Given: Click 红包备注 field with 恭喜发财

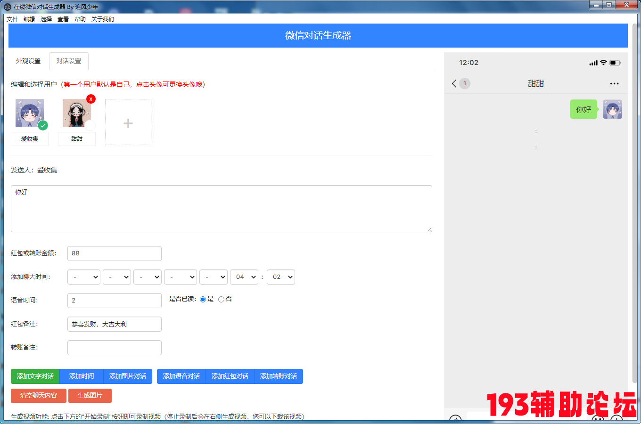Looking at the screenshot, I should pos(115,324).
